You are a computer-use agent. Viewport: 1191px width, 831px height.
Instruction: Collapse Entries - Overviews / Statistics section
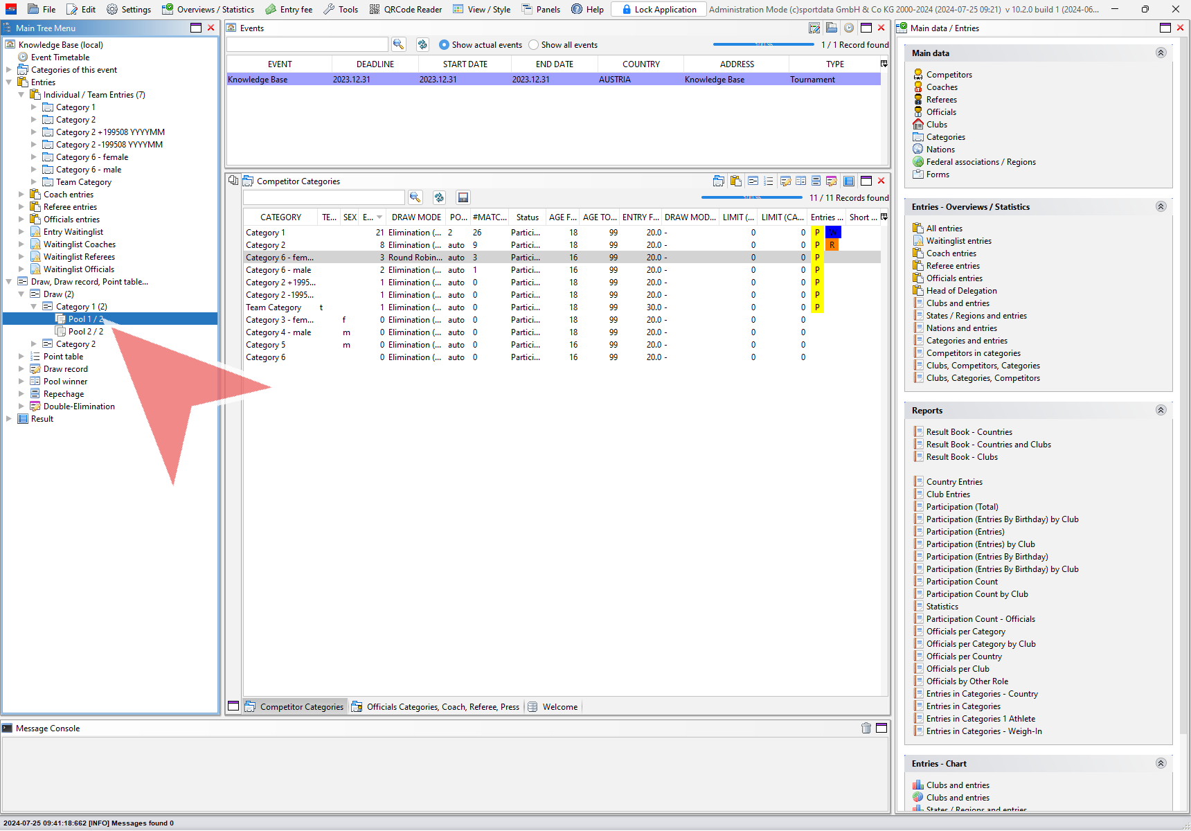(1161, 207)
